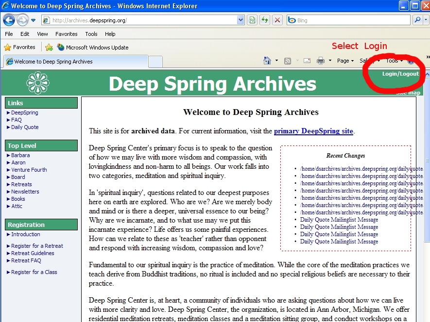Click the Login/Logout link

point(400,74)
